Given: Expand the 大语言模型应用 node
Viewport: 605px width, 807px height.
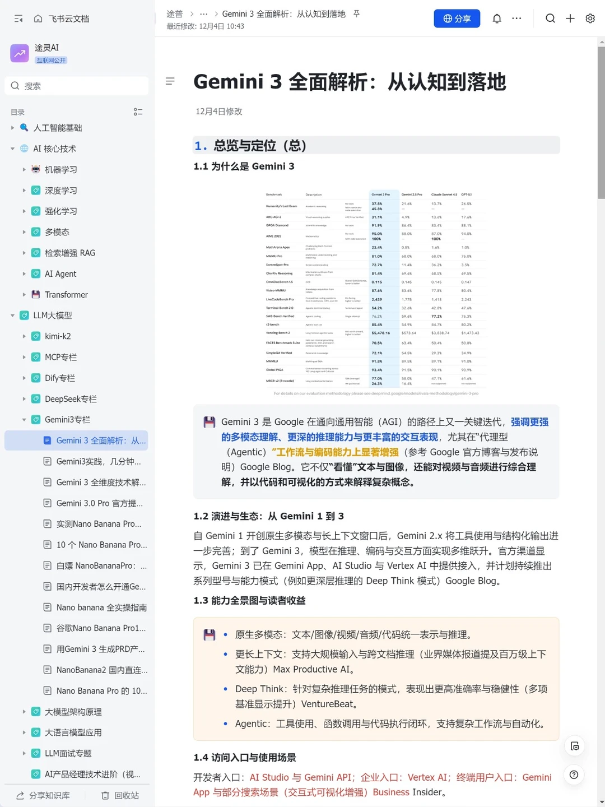Looking at the screenshot, I should pyautogui.click(x=24, y=732).
